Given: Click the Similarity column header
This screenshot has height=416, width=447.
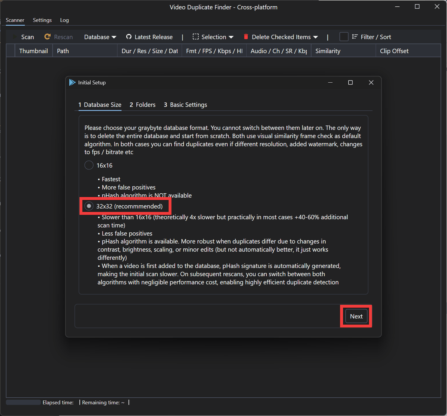Looking at the screenshot, I should 328,51.
